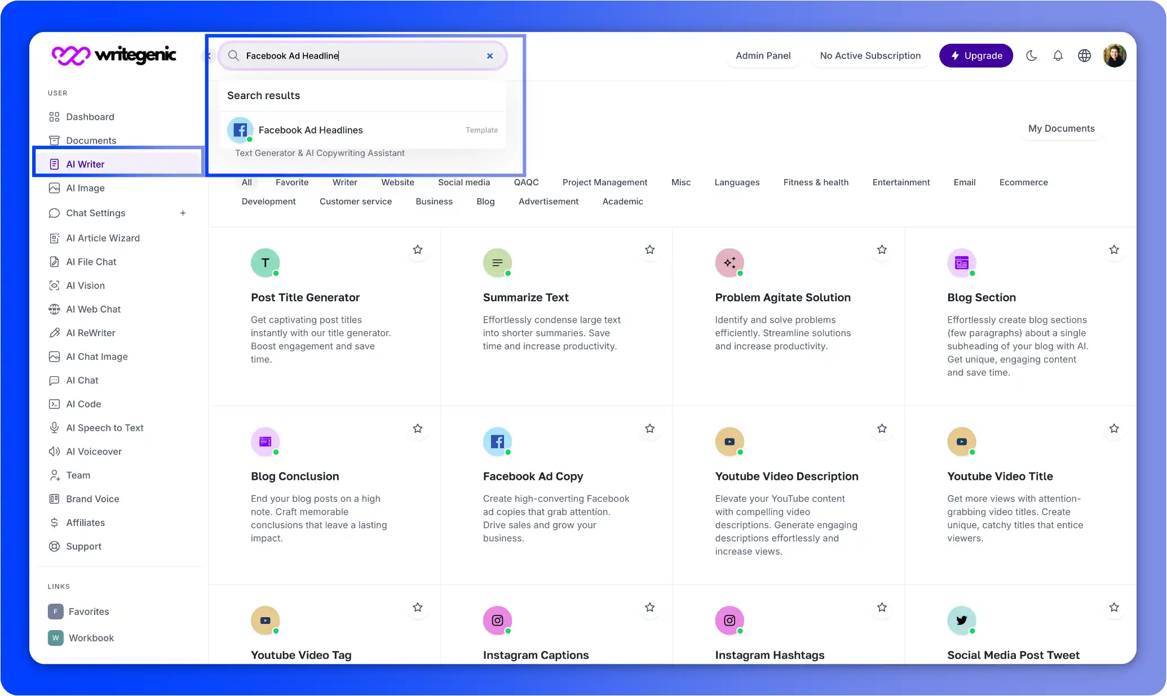The height and width of the screenshot is (696, 1167).
Task: Favorite the Facebook Ad Copy template
Action: point(650,429)
